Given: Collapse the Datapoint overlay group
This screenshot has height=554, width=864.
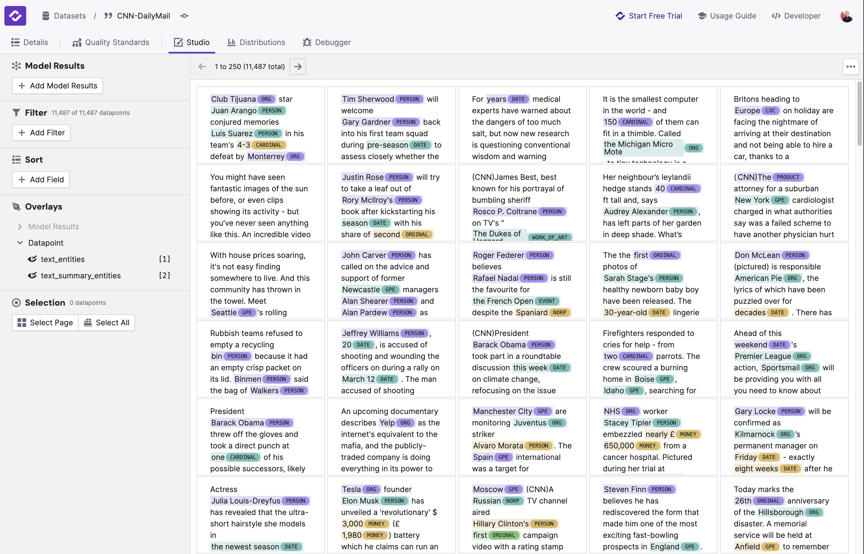Looking at the screenshot, I should (x=20, y=243).
